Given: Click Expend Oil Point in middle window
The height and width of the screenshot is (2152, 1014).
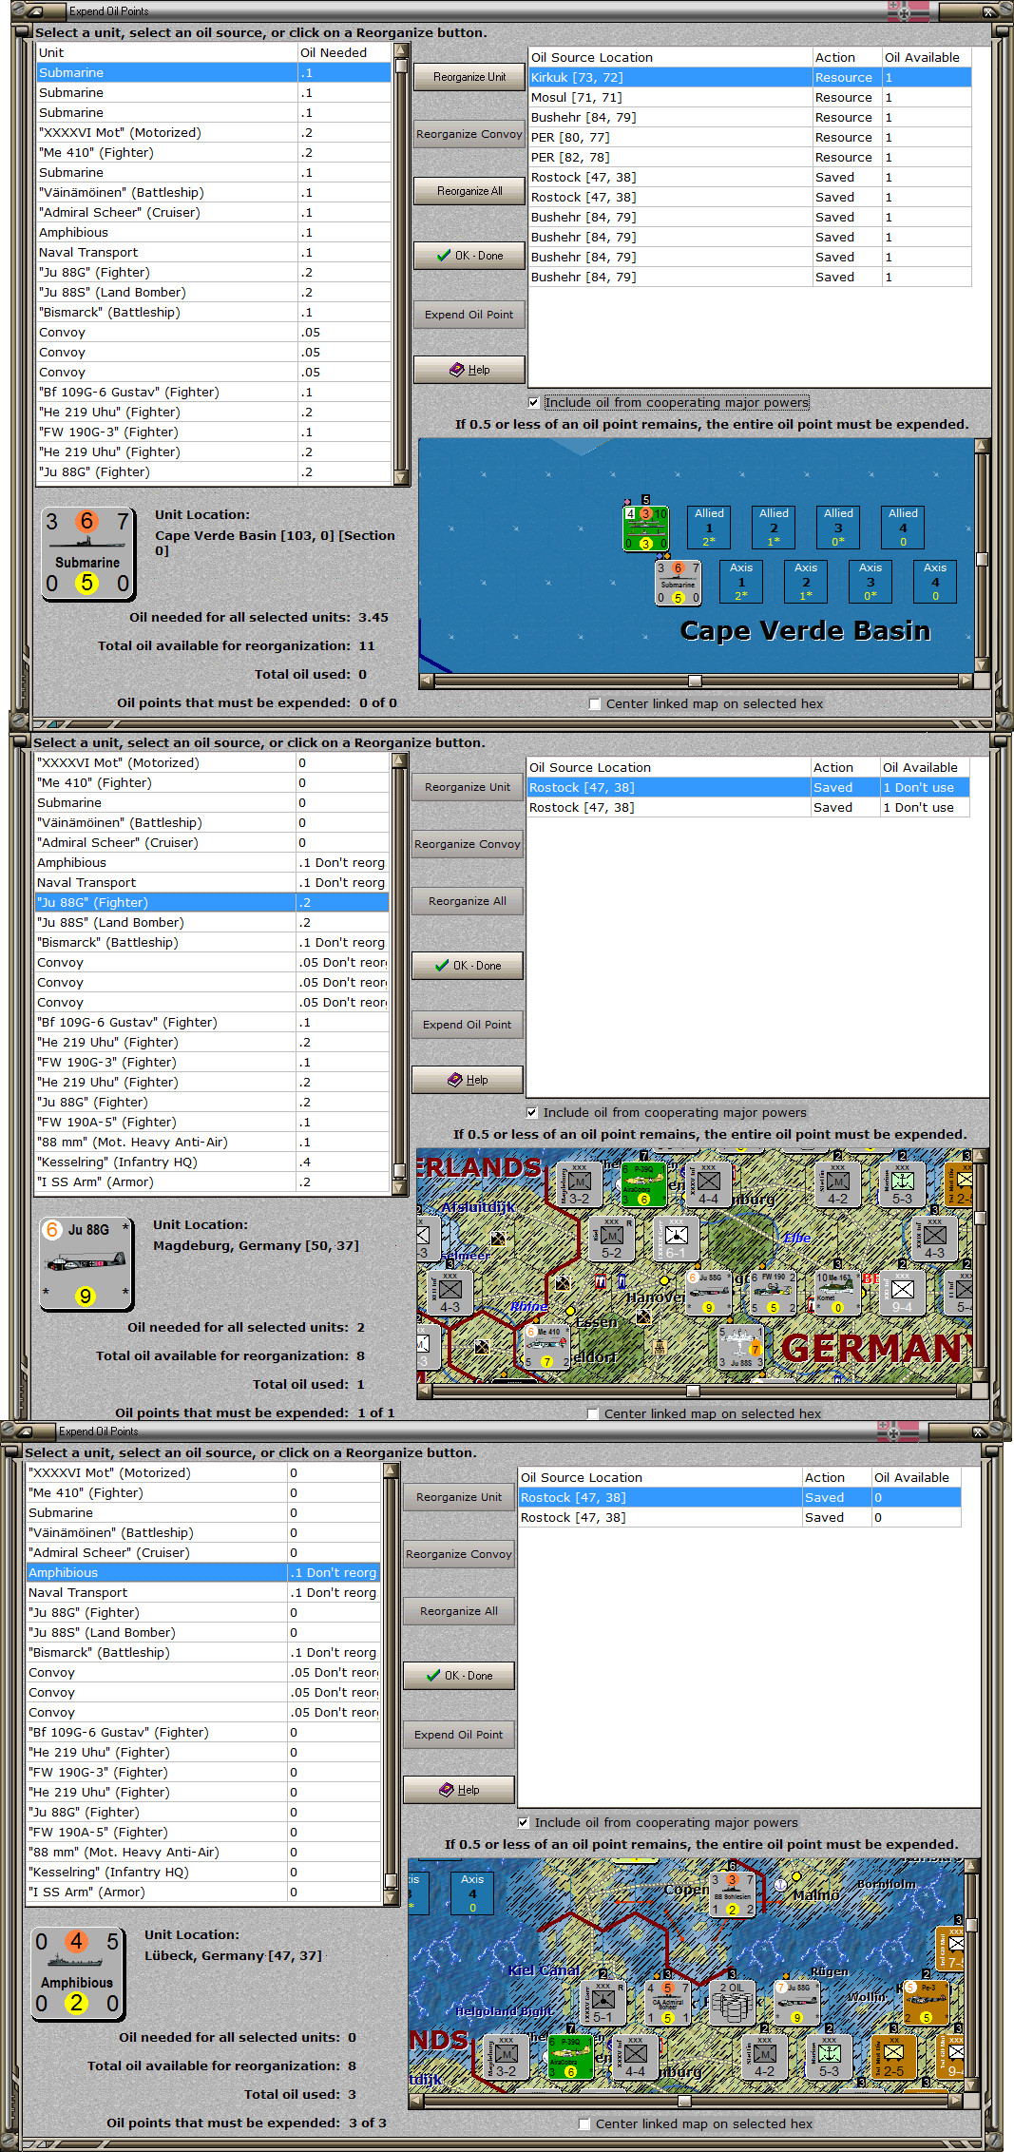Looking at the screenshot, I should point(468,1025).
